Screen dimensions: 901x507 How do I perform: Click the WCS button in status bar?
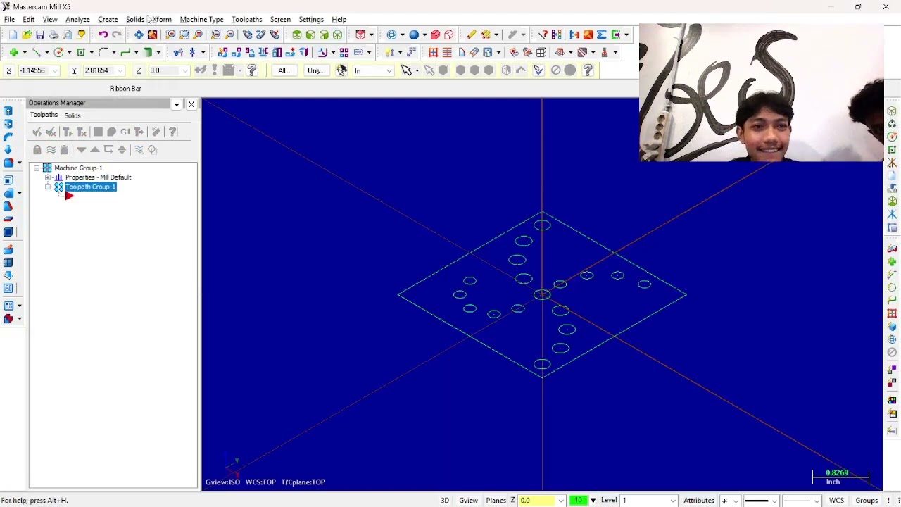pos(836,501)
